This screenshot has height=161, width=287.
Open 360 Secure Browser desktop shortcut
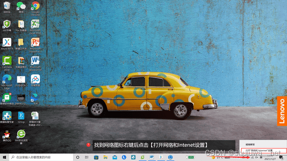[21, 137]
